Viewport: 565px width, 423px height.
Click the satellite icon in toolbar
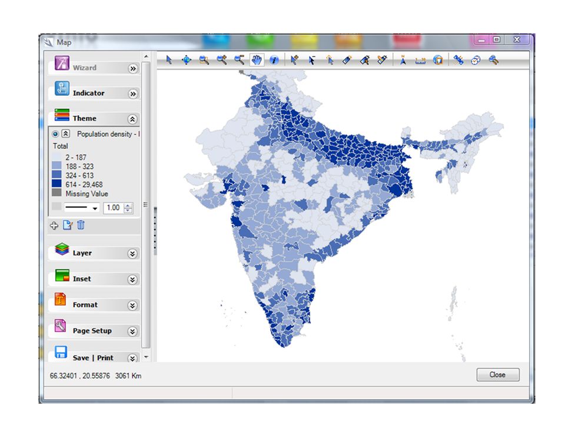[458, 60]
